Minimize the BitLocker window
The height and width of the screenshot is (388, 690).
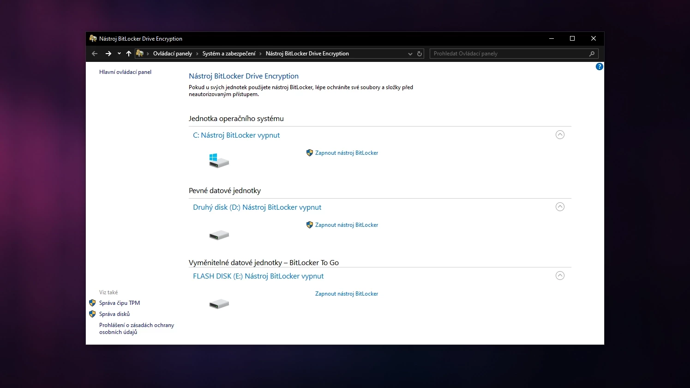551,38
